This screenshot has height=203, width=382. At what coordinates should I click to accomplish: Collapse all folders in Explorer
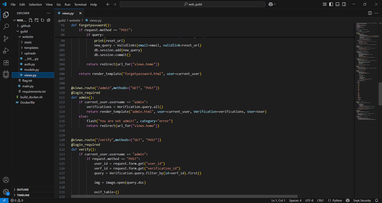pos(49,20)
